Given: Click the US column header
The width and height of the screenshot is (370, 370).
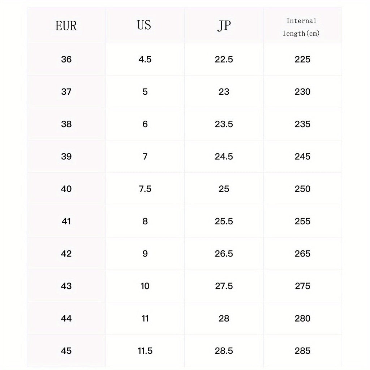Looking at the screenshot, I should [145, 25].
